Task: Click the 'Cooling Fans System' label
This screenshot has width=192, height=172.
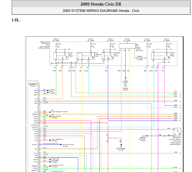Action: coord(52,91)
